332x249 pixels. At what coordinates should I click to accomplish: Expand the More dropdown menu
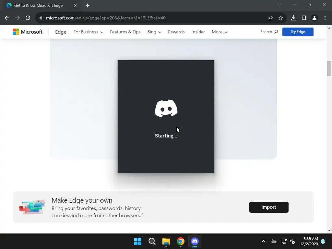pos(219,32)
